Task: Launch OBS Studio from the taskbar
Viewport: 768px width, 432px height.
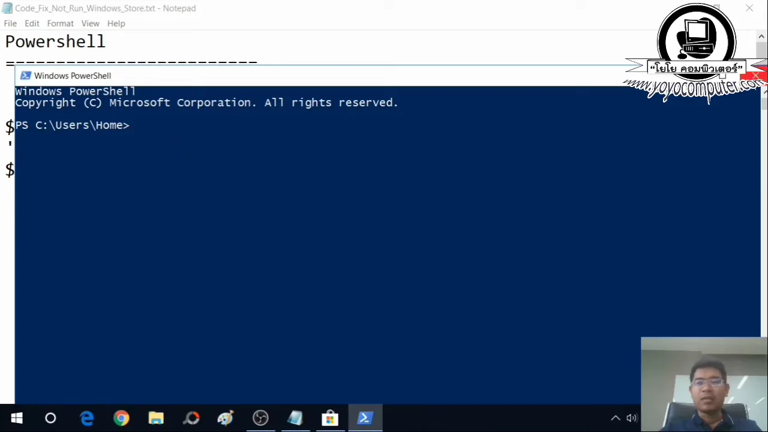Action: (x=260, y=418)
